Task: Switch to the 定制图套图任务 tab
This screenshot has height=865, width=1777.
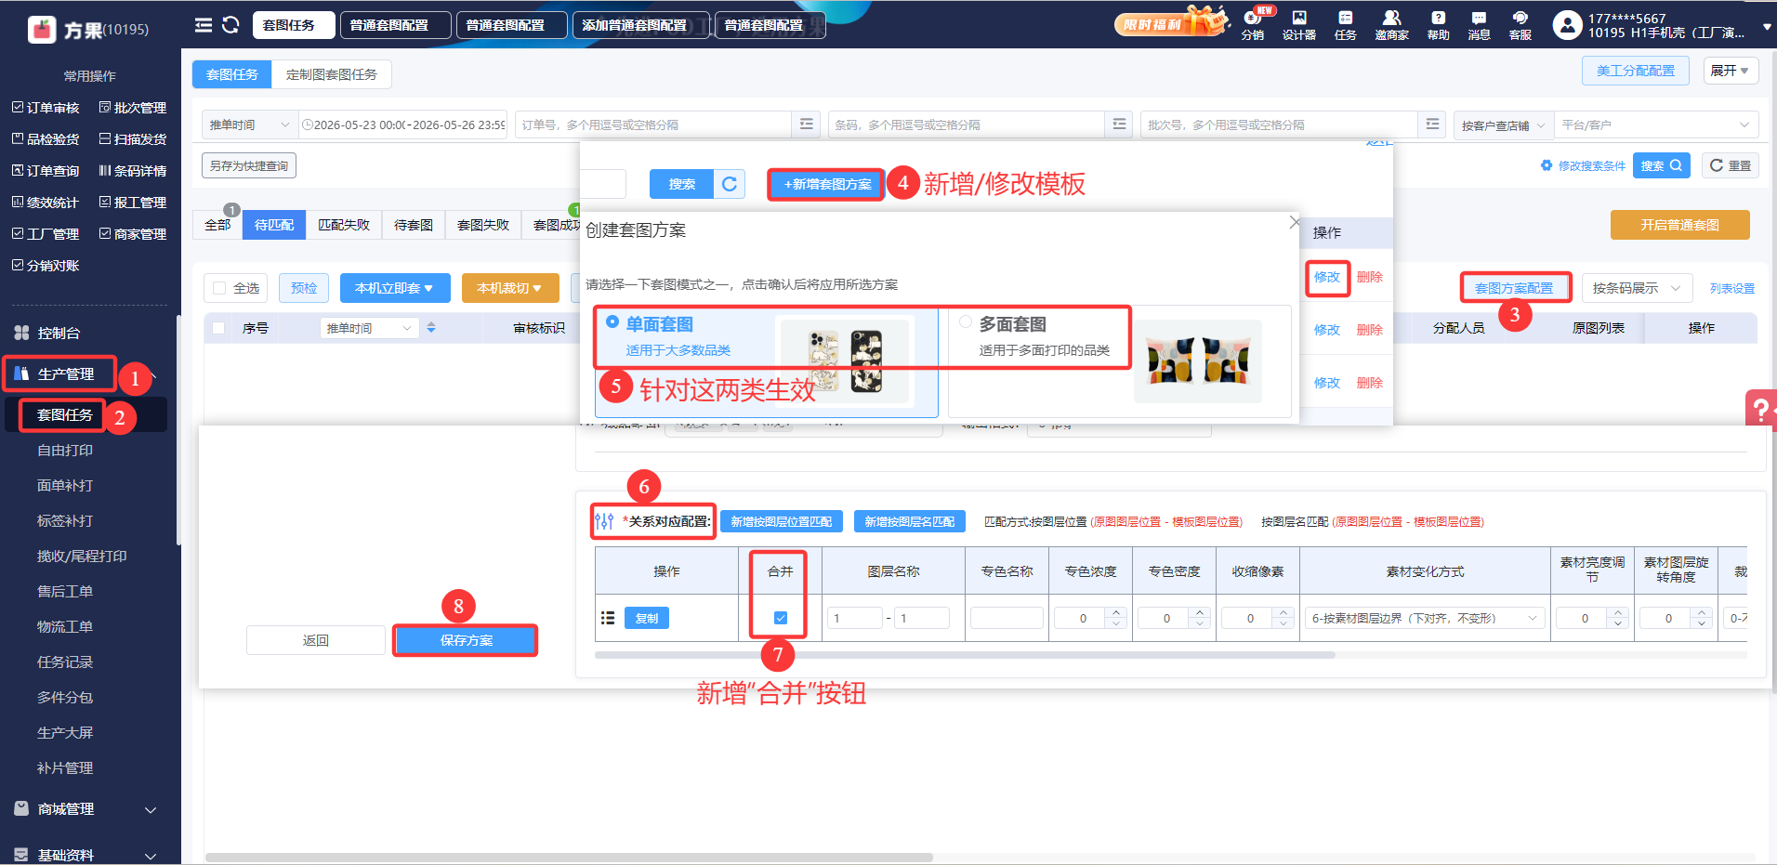Action: click(332, 74)
